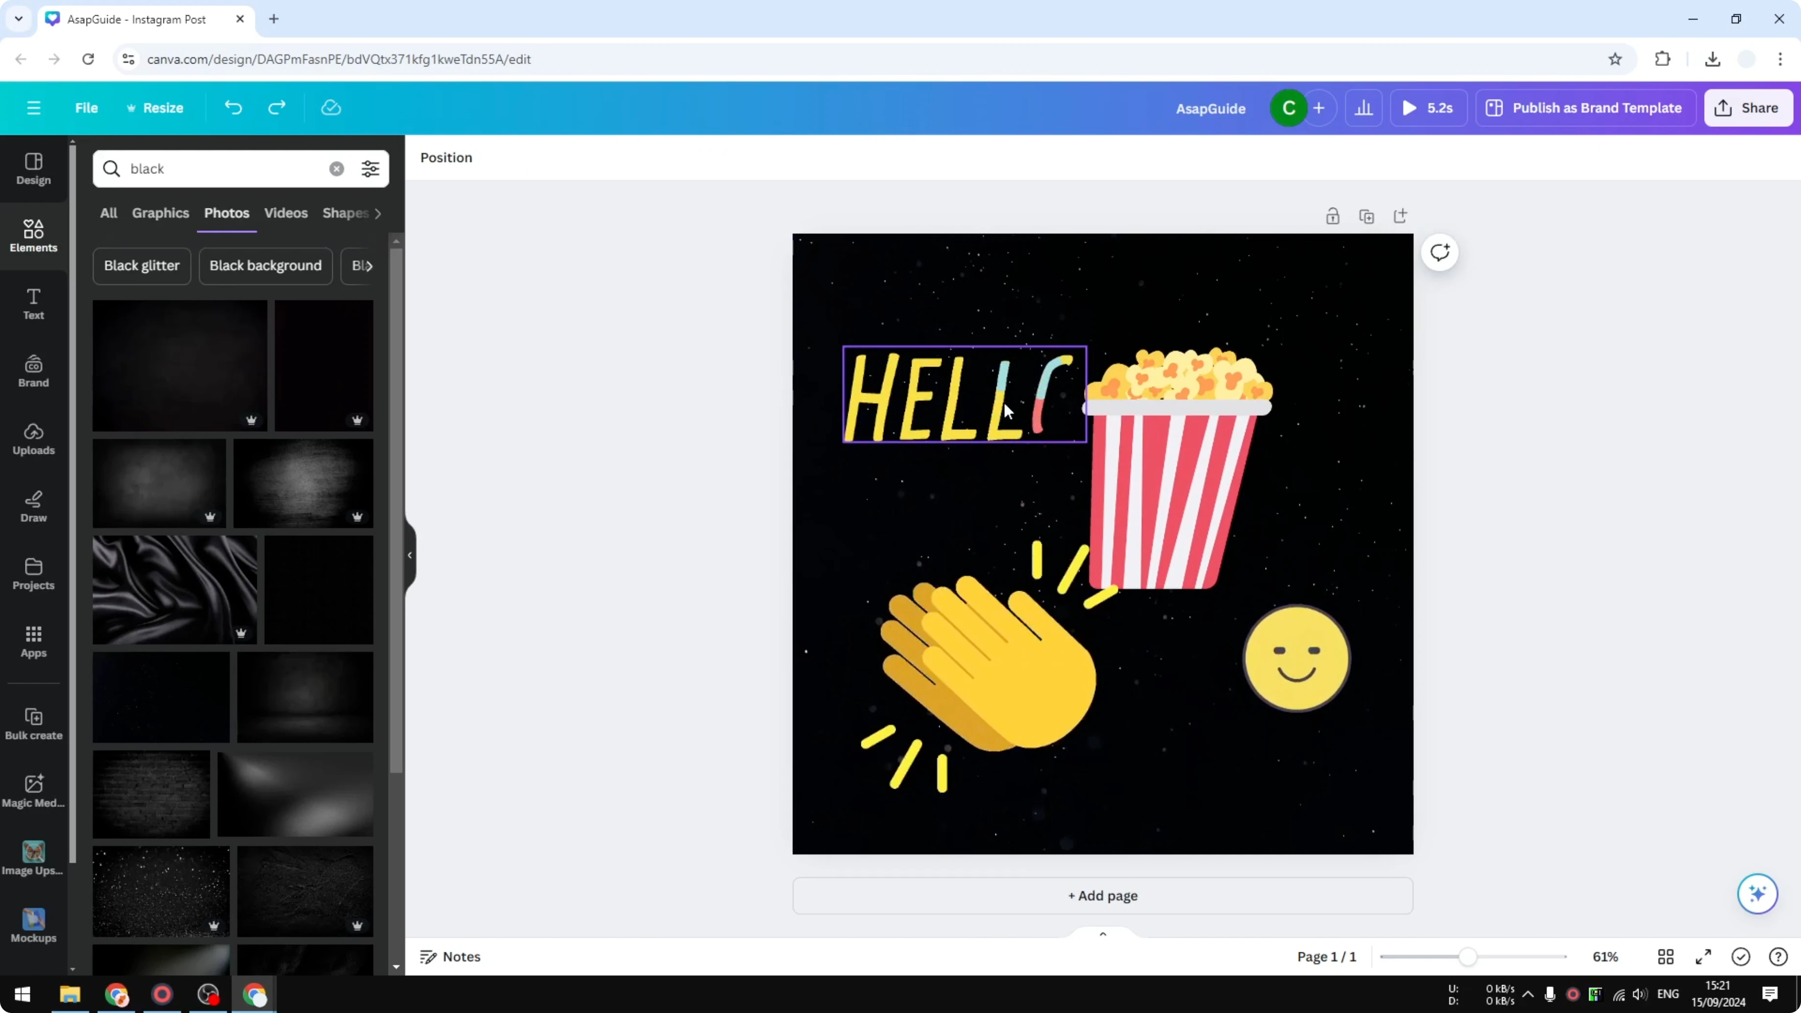Switch to the Videos tab
Viewport: 1801px width, 1013px height.
click(x=285, y=212)
